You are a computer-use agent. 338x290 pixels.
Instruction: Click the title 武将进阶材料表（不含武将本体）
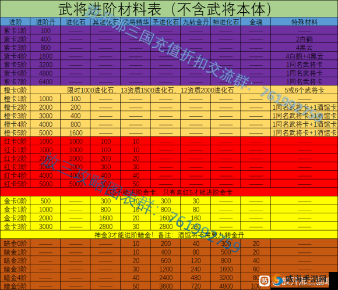point(165,9)
